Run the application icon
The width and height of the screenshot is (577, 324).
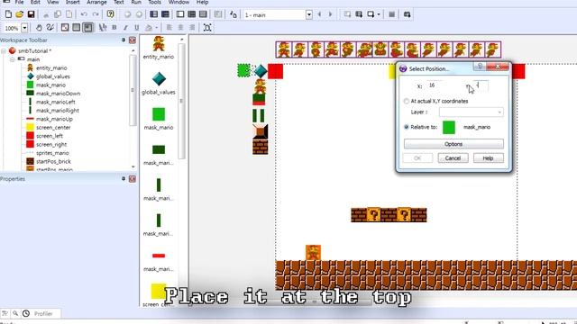pyautogui.click(x=359, y=14)
